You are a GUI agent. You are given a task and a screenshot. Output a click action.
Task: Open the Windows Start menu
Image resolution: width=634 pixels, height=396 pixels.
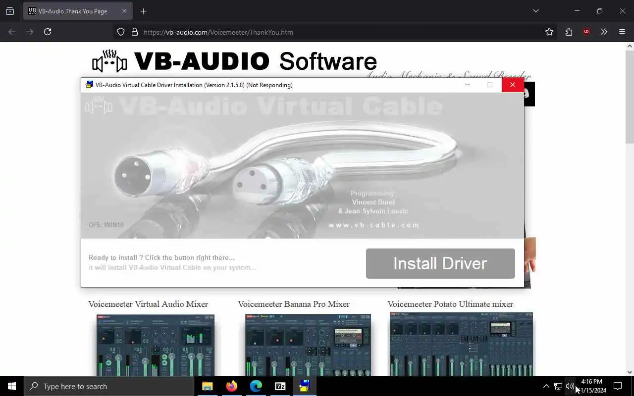[12, 386]
